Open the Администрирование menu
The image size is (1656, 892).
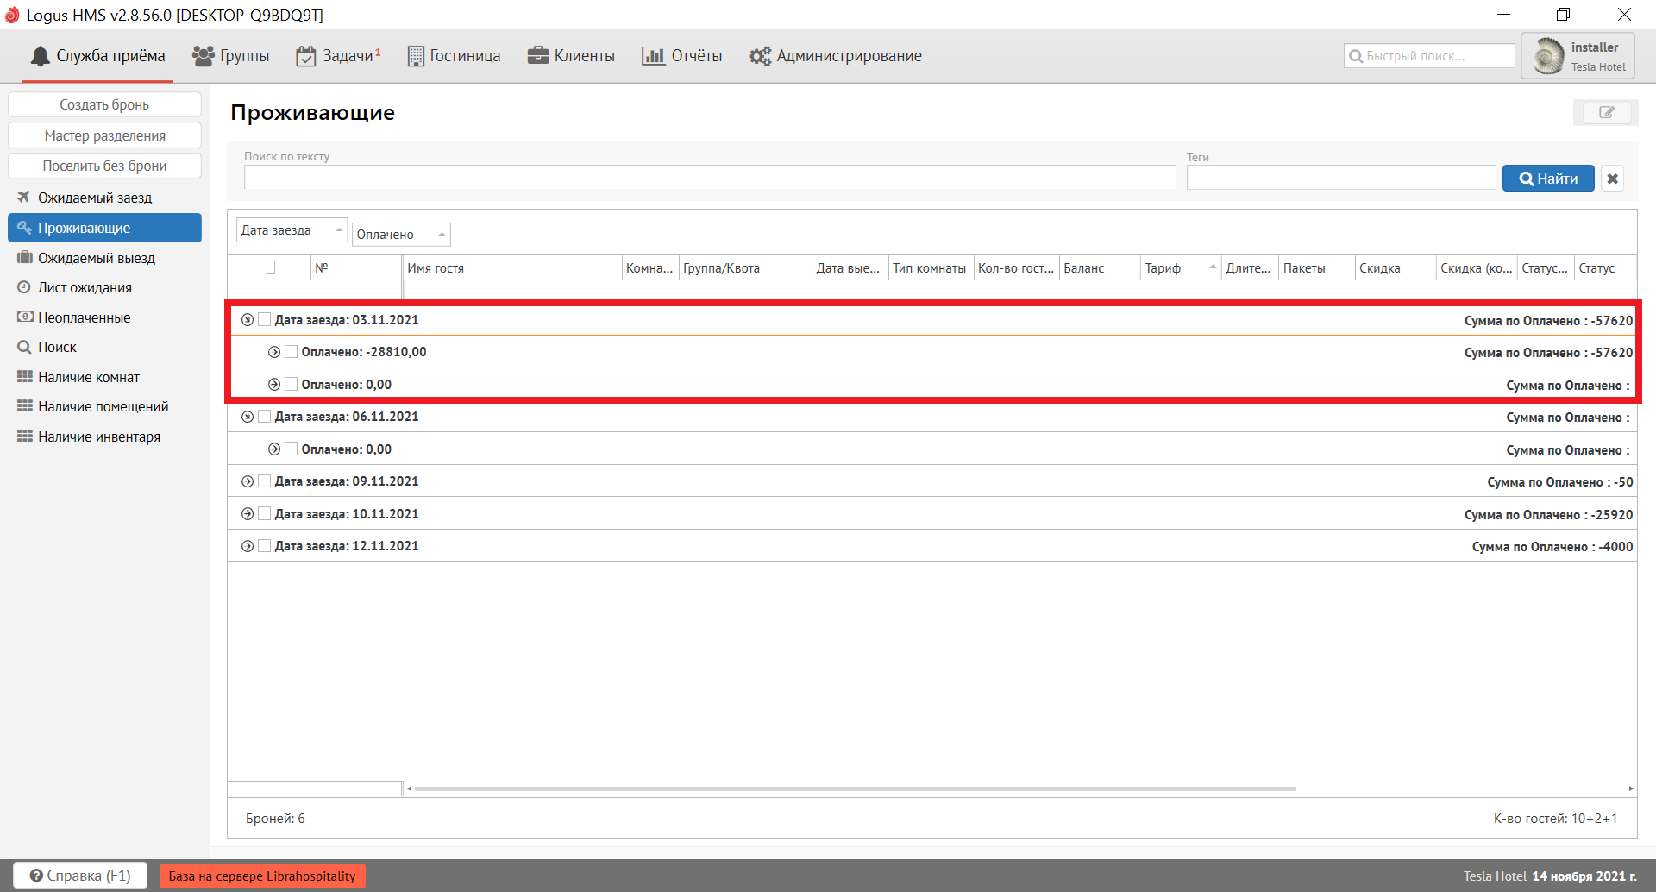click(x=835, y=56)
